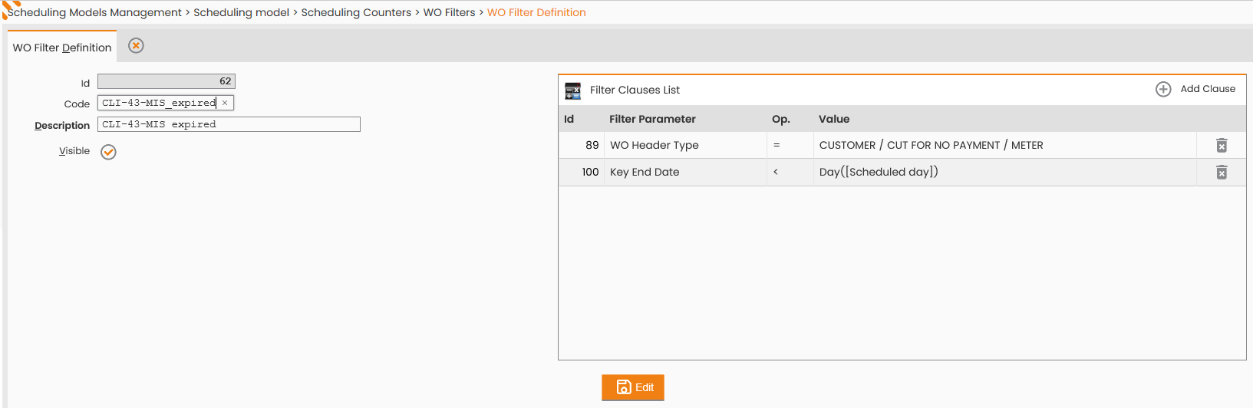Click the Value column header
Viewport: 1253px width, 408px height.
click(x=834, y=119)
